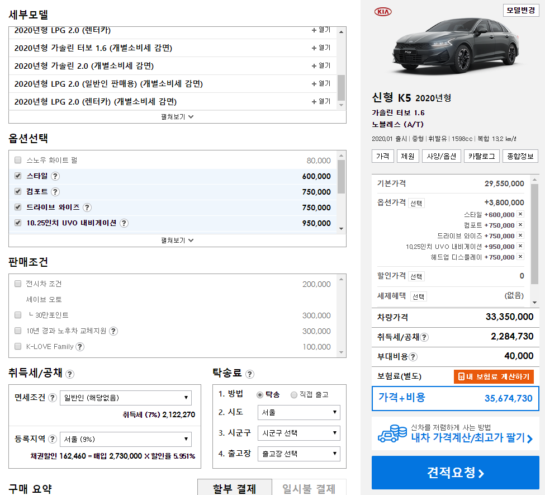Click help icon next to 등록지역 label
545x495 pixels.
(x=53, y=439)
